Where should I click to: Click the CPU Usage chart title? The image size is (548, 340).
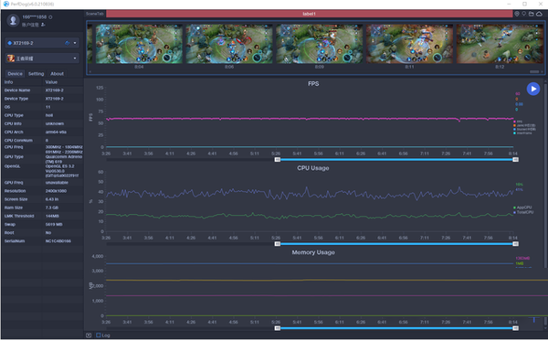(x=312, y=168)
